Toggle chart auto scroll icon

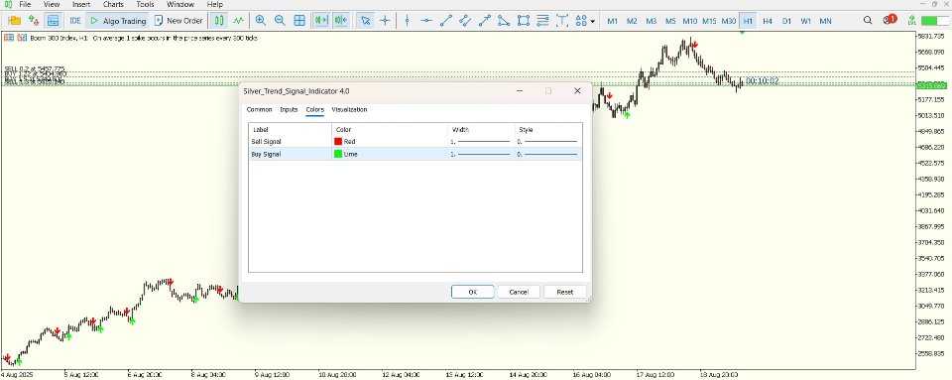point(320,21)
